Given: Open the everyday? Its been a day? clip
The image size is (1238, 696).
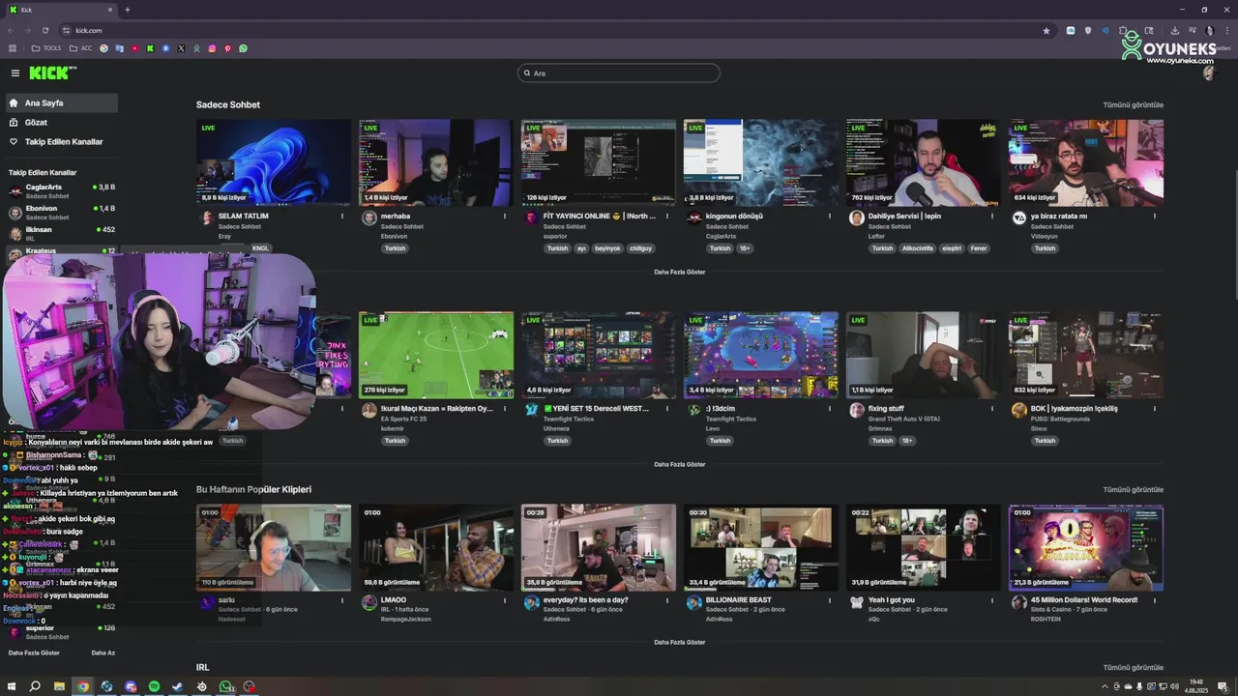Looking at the screenshot, I should 599,547.
